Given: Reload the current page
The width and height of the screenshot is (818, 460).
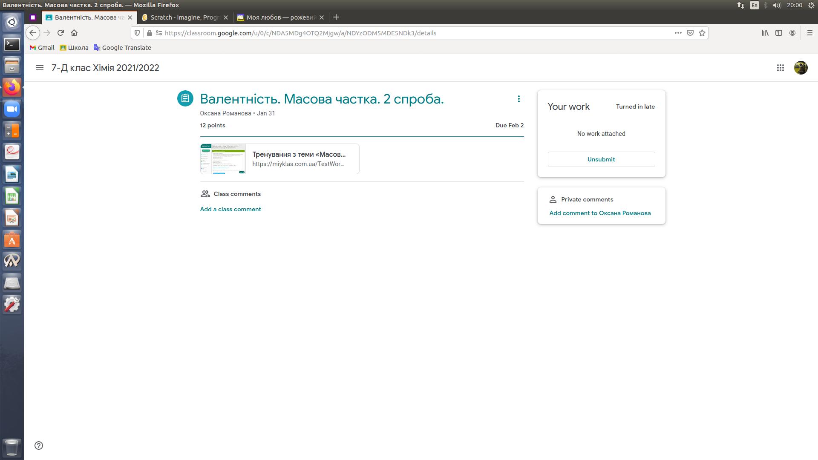Looking at the screenshot, I should 60,33.
